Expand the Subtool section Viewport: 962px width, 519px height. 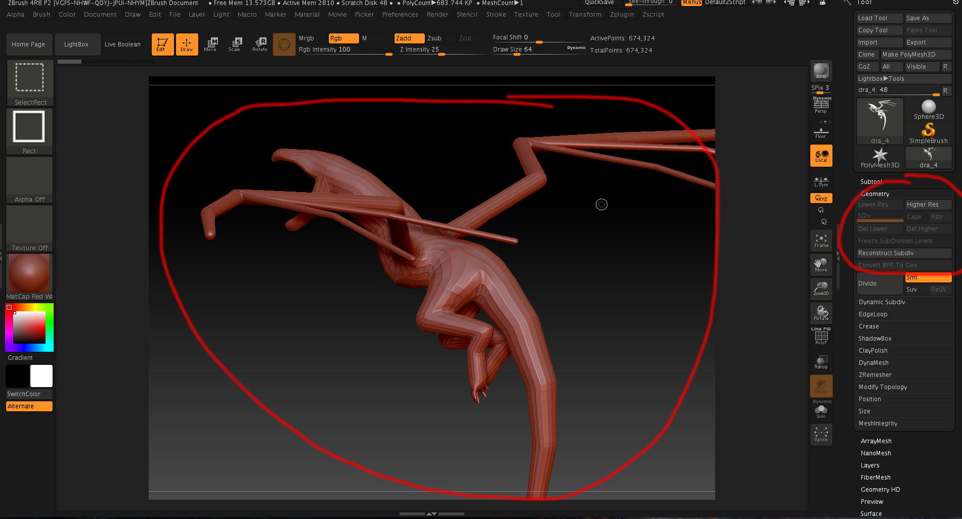tap(871, 182)
